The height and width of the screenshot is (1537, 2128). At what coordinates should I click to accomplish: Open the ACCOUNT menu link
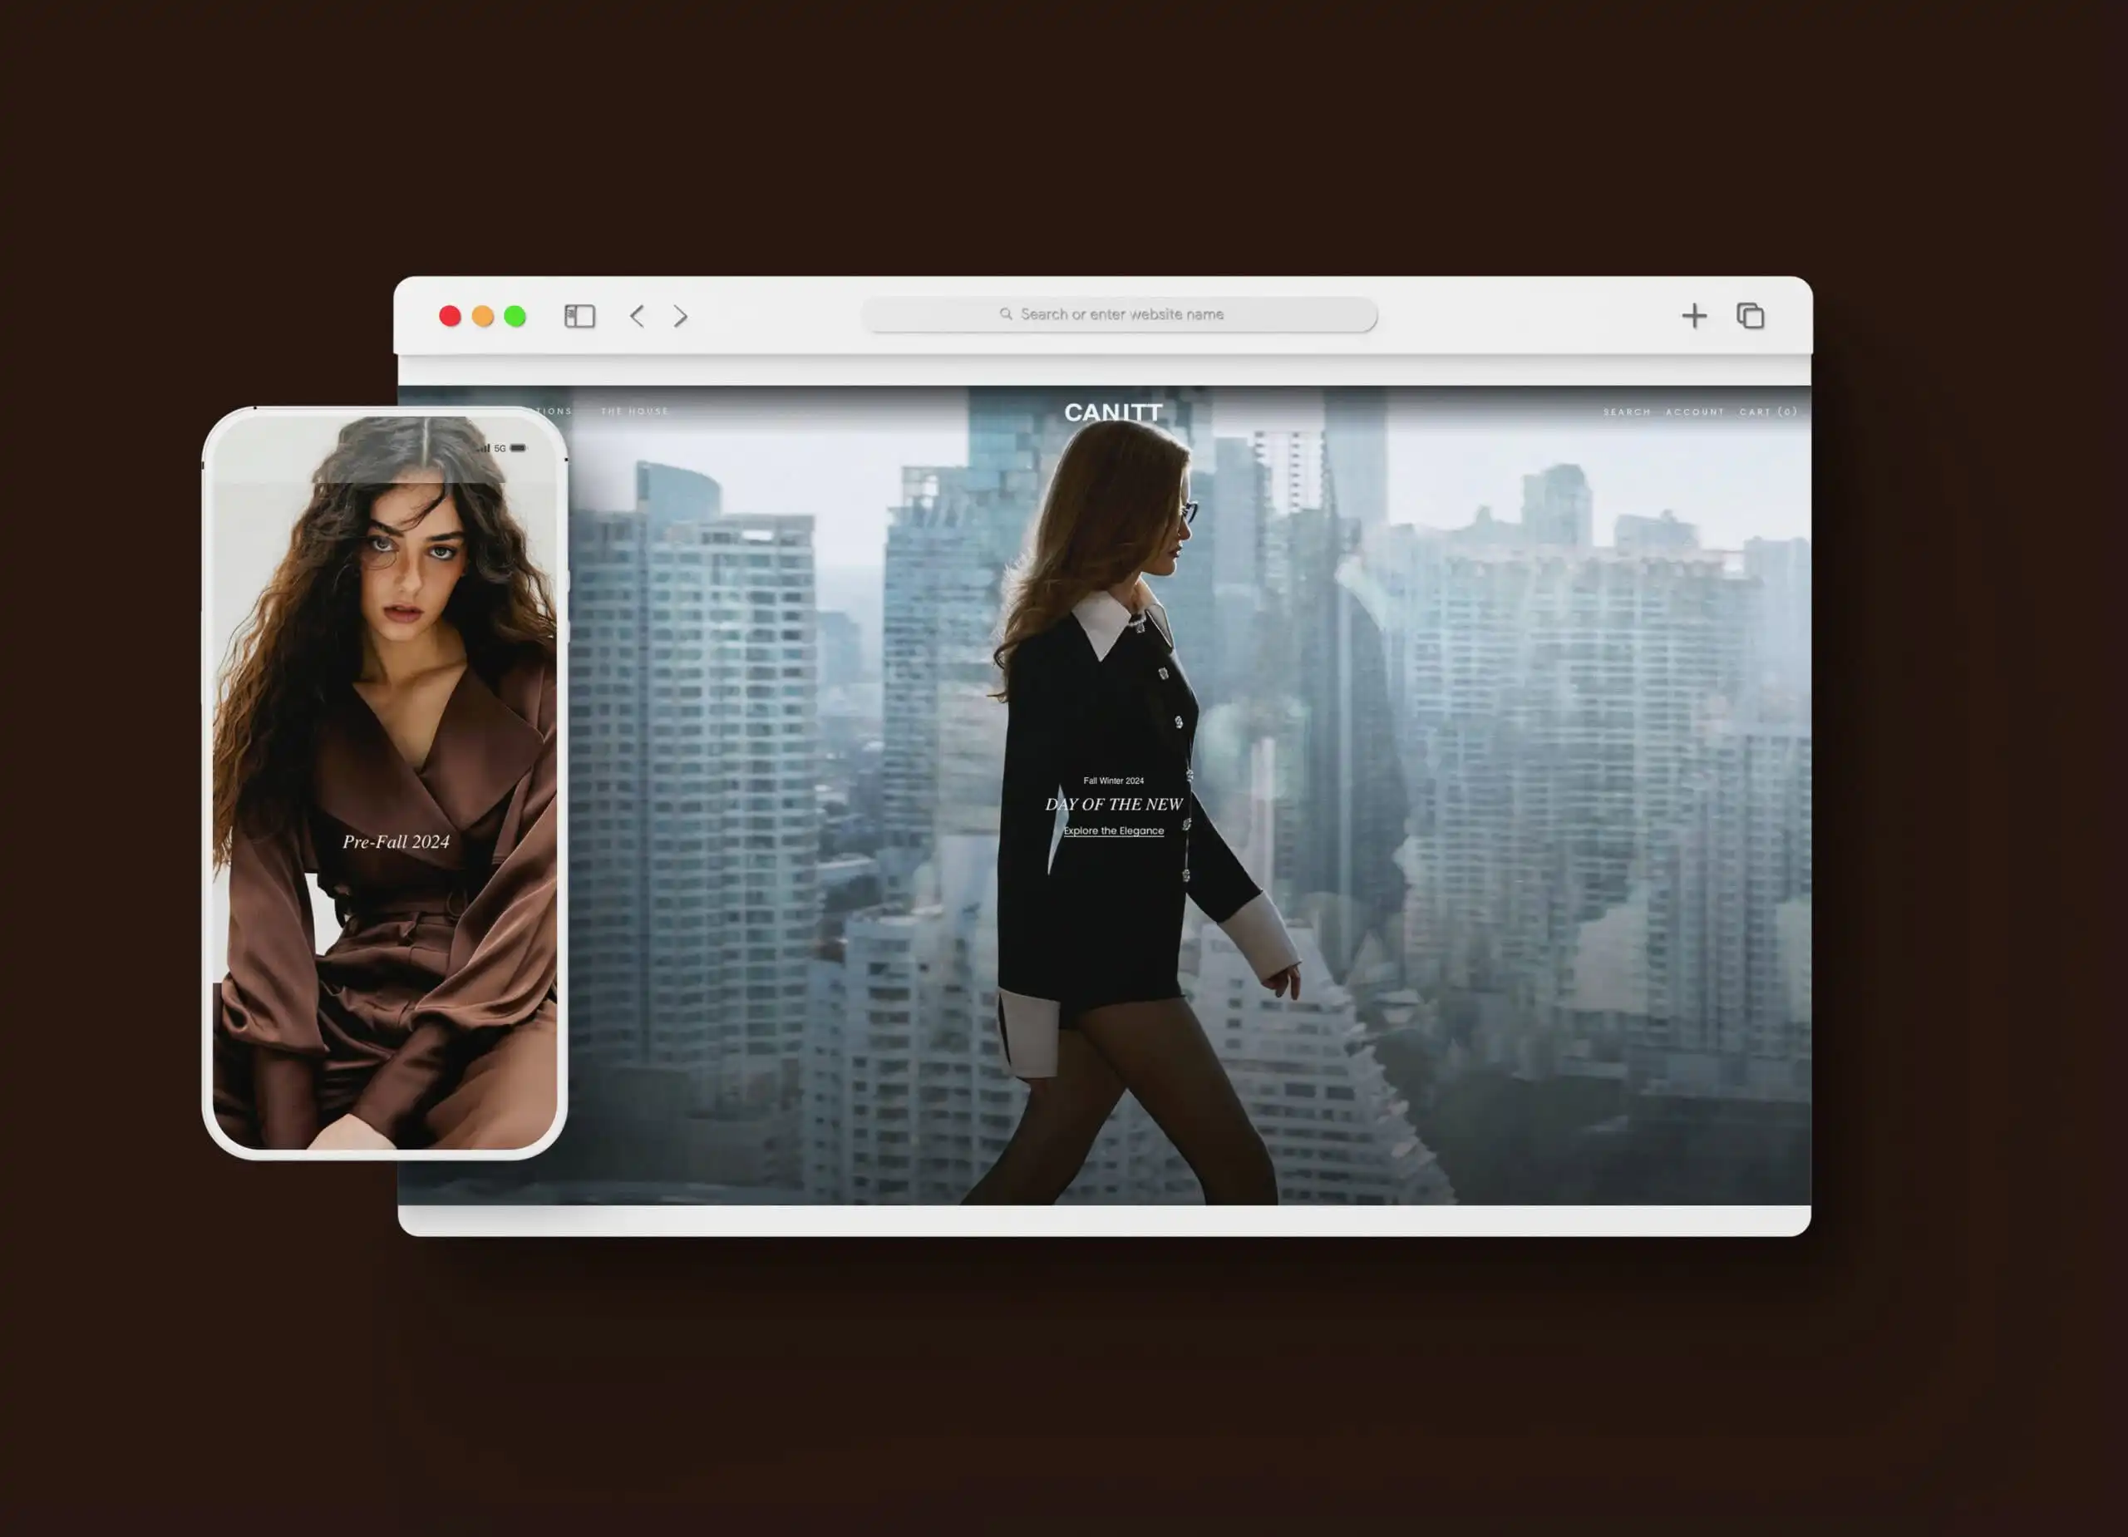pyautogui.click(x=1695, y=412)
